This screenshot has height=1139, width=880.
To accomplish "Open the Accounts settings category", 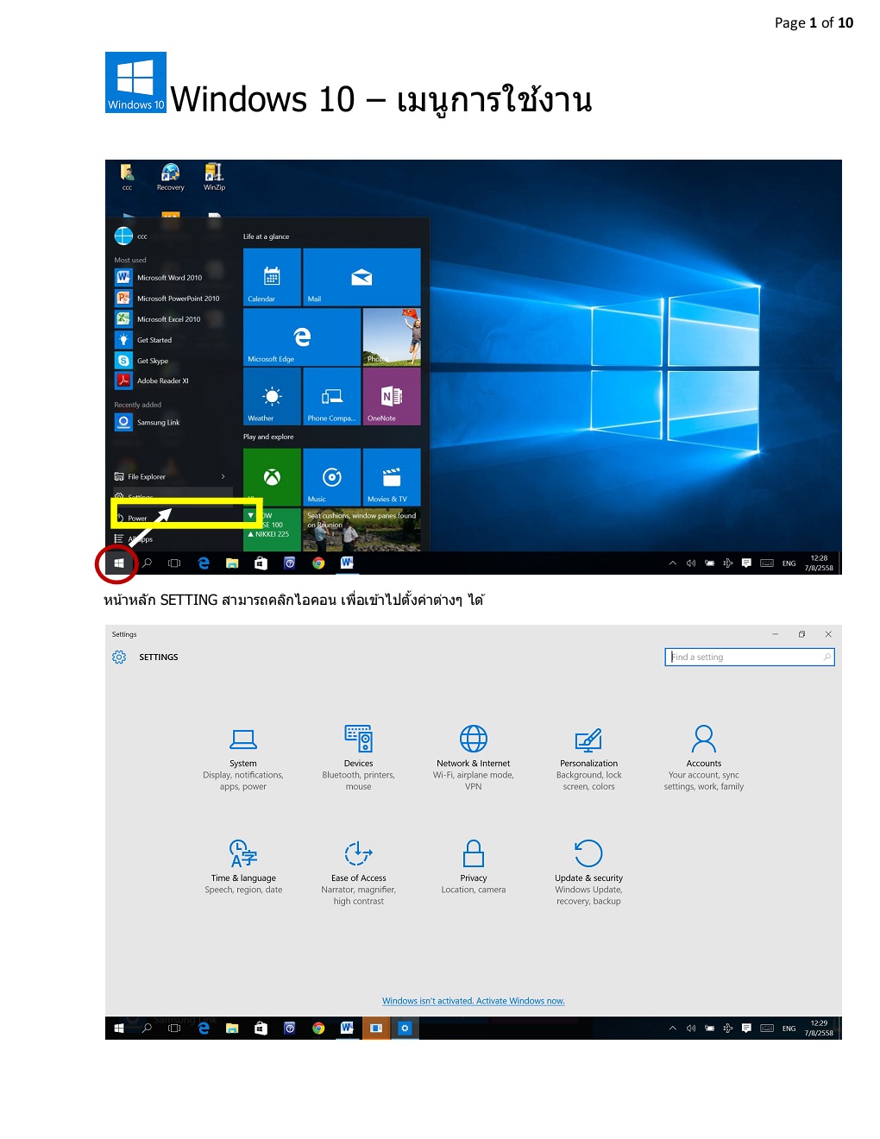I will 704,759.
